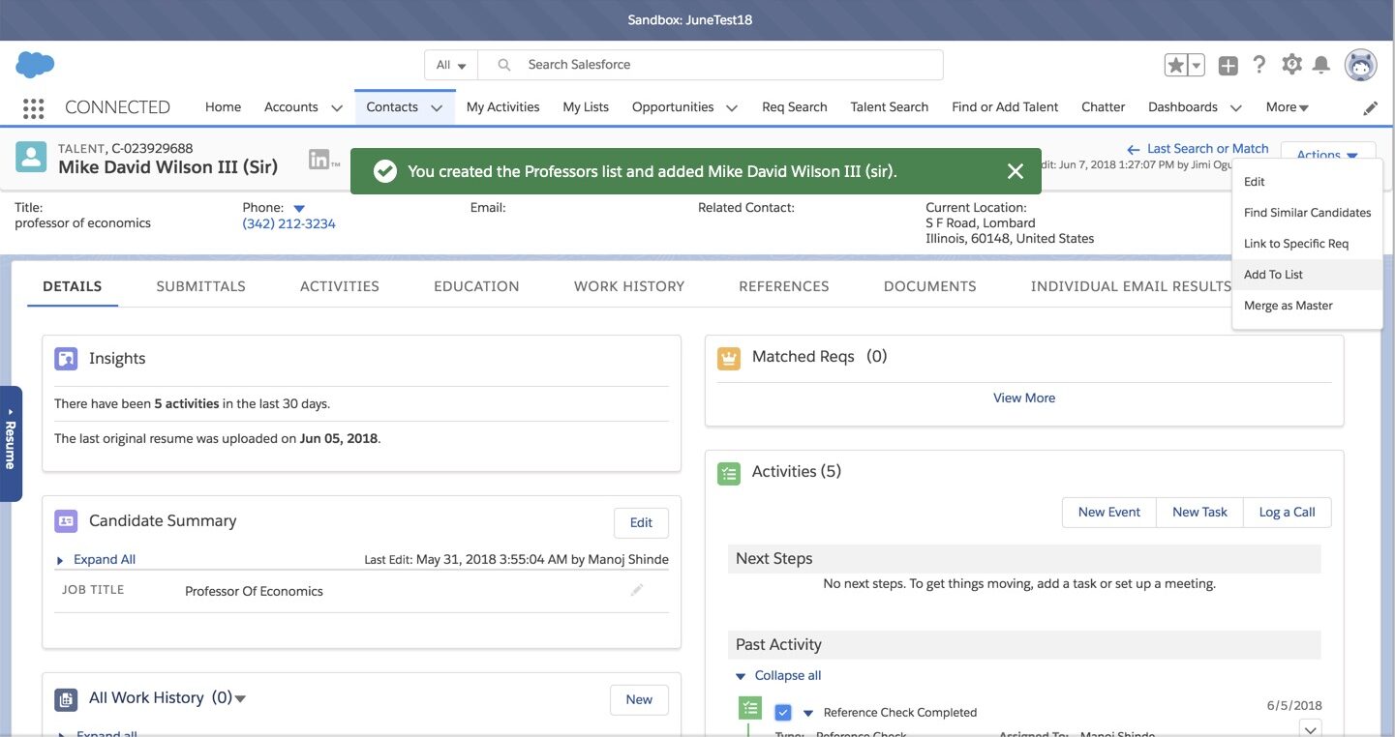
Task: Open the global actions plus icon
Action: click(1228, 65)
